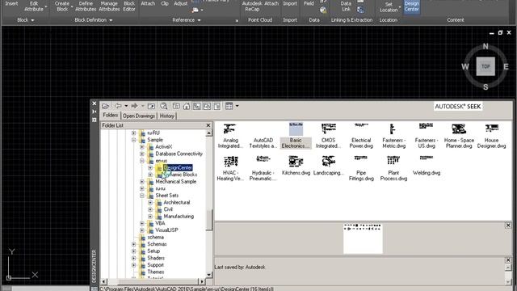Collapse the Sheet Sets folder node
Image resolution: width=517 pixels, height=291 pixels.
point(142,196)
